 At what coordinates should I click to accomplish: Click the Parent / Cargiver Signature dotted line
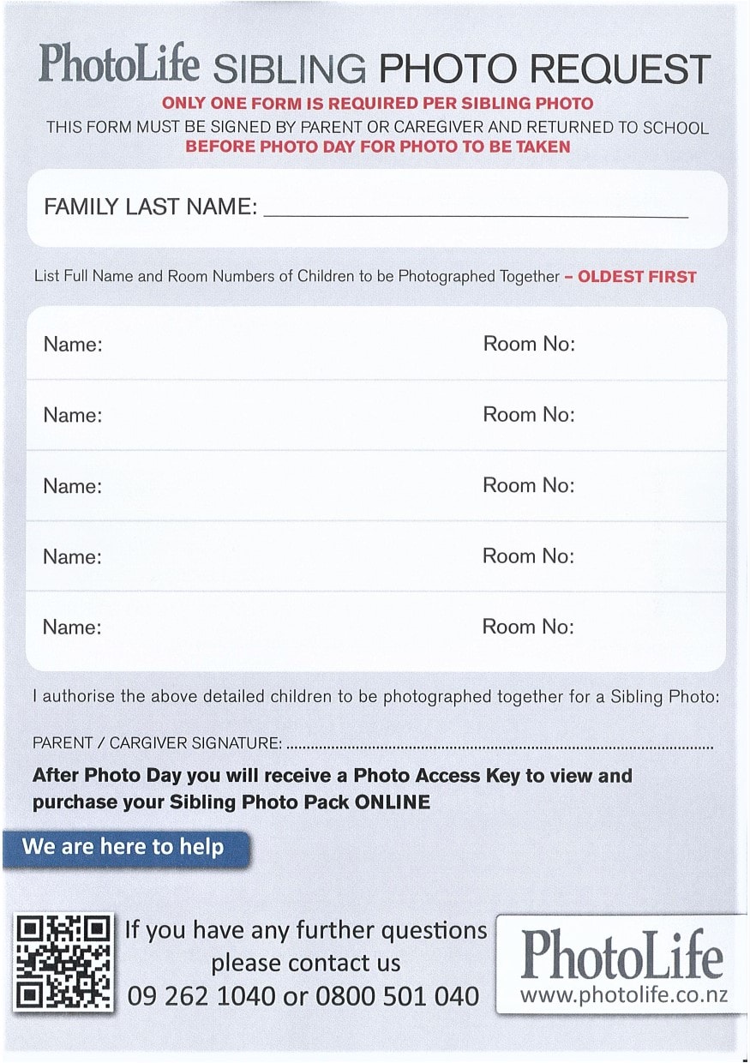(x=500, y=746)
